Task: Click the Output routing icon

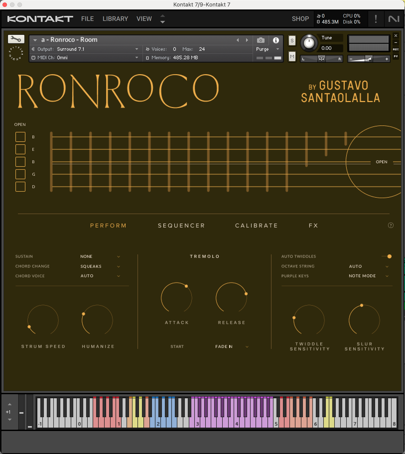Action: [x=33, y=49]
